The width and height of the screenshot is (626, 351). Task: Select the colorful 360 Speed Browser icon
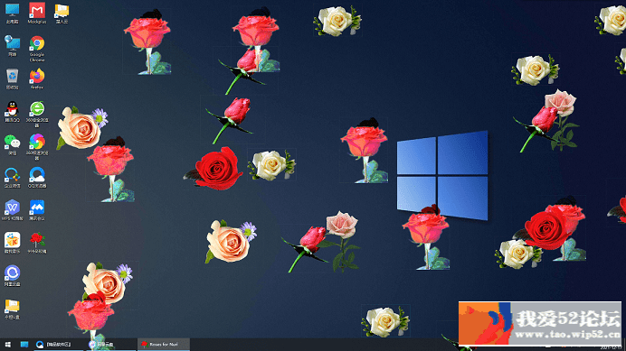coord(37,147)
